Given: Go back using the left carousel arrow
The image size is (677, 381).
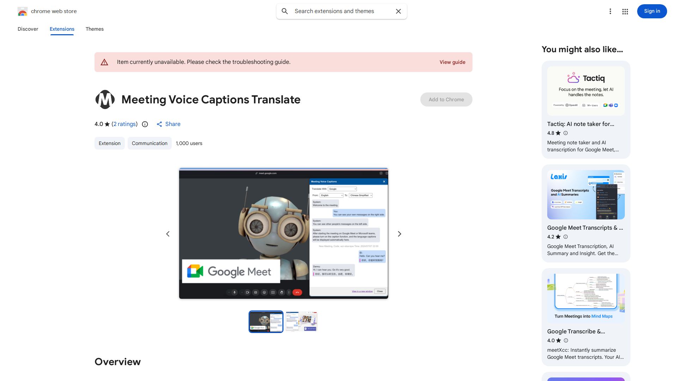Looking at the screenshot, I should pos(168,234).
